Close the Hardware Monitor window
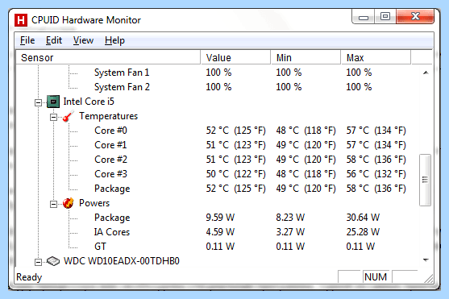449x299 pixels. pos(415,16)
